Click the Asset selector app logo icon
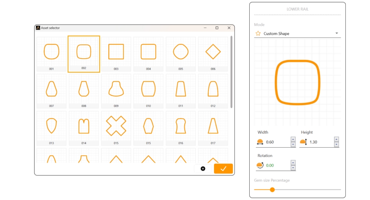Screen dimensions: 370x200 pos(38,28)
